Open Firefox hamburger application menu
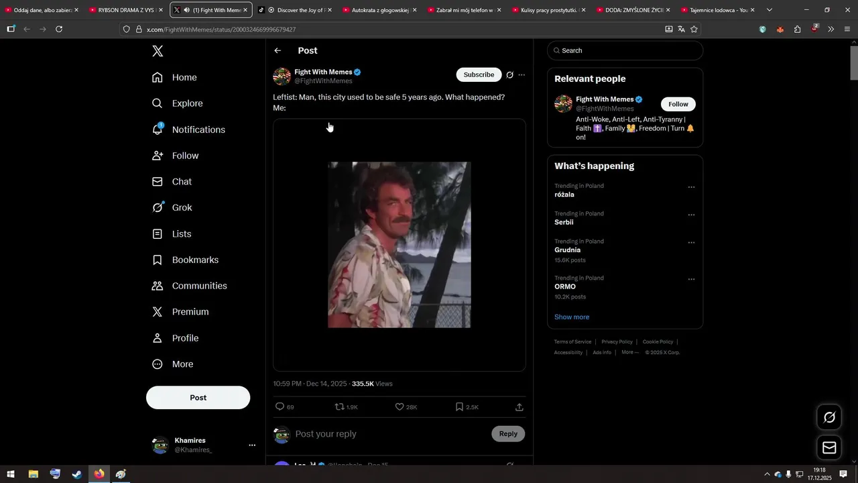 coord(847,30)
